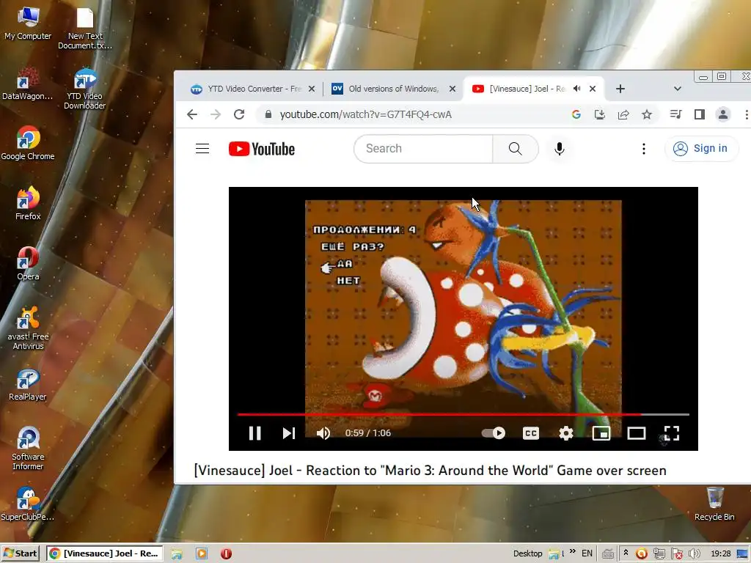This screenshot has height=563, width=751.
Task: Select New Text Document file
Action: point(85,29)
